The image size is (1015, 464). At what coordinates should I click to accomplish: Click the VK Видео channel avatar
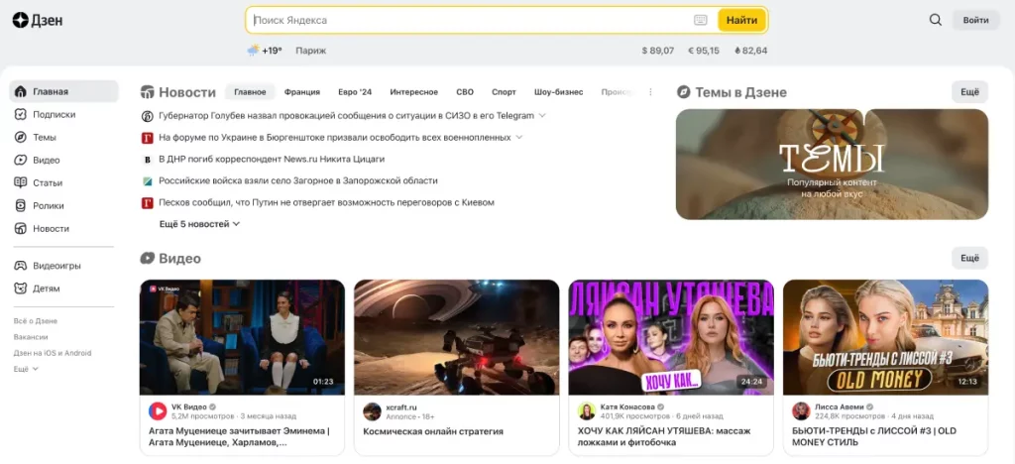click(x=158, y=410)
